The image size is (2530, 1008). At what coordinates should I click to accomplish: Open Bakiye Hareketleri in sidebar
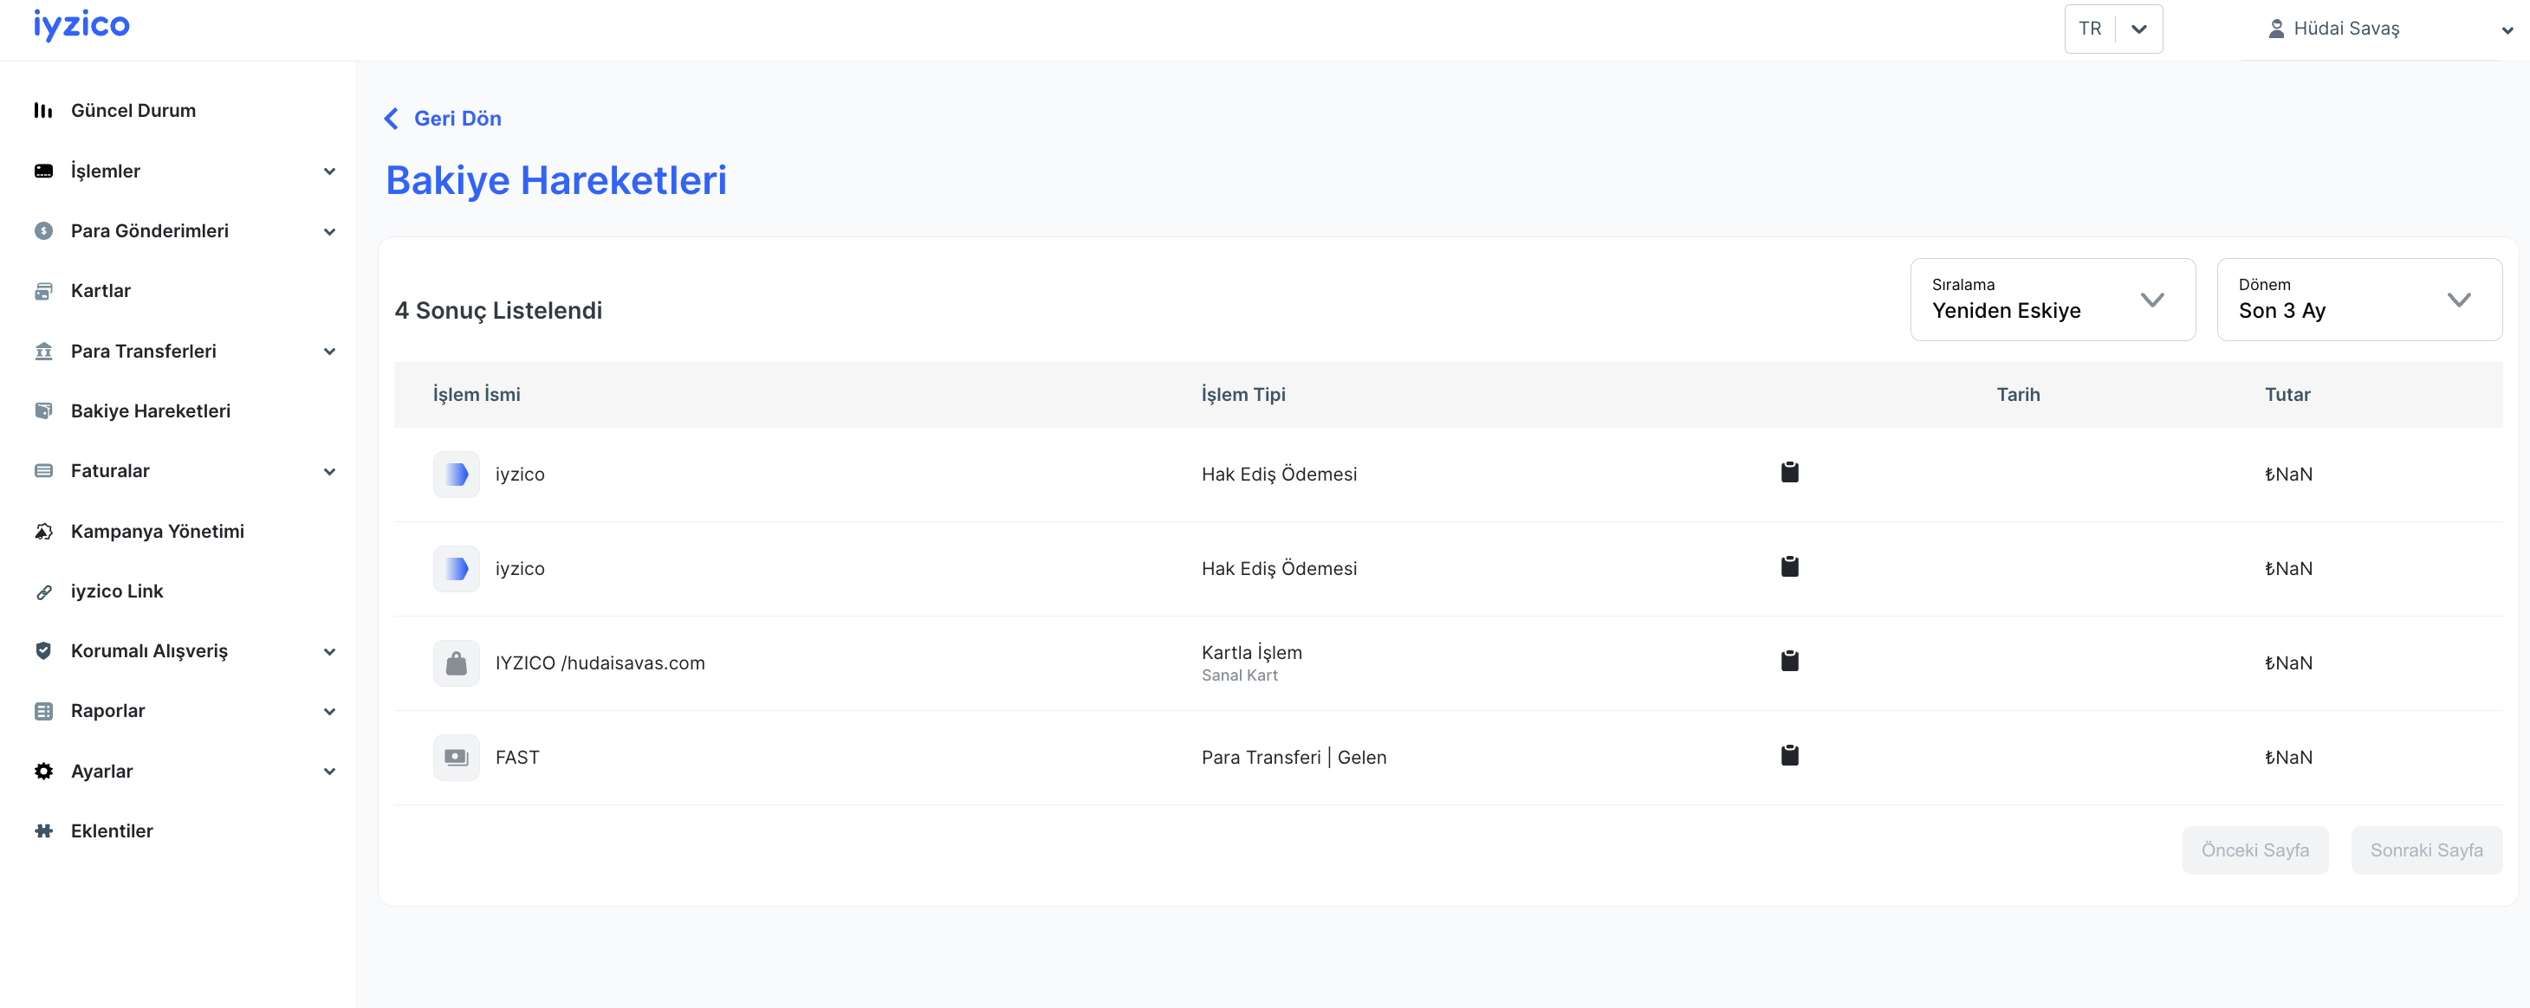pyautogui.click(x=150, y=411)
